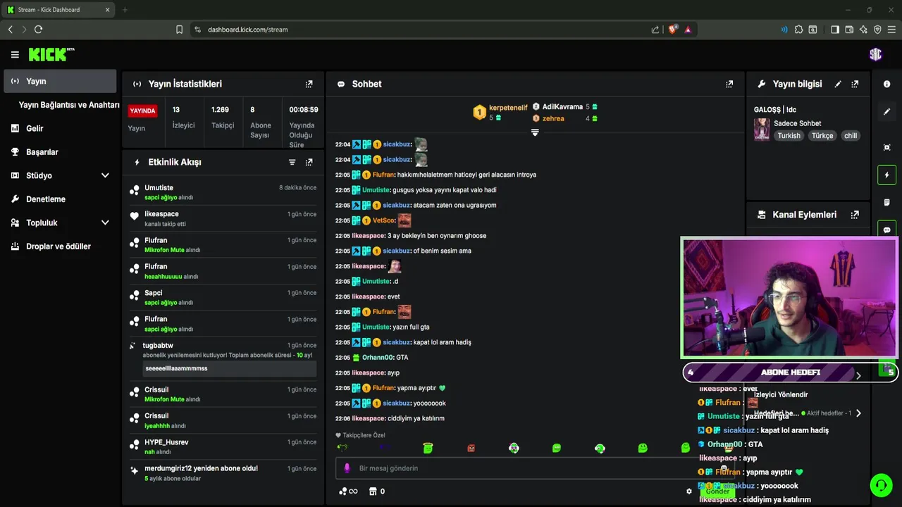Click the Turkish tag chip
This screenshot has height=507, width=902.
(789, 136)
